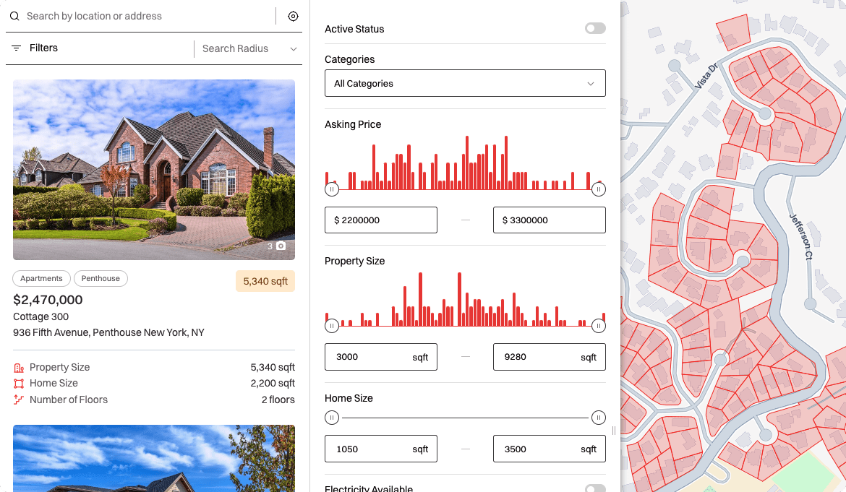Click the Jefferson Ct label on map

click(x=801, y=236)
